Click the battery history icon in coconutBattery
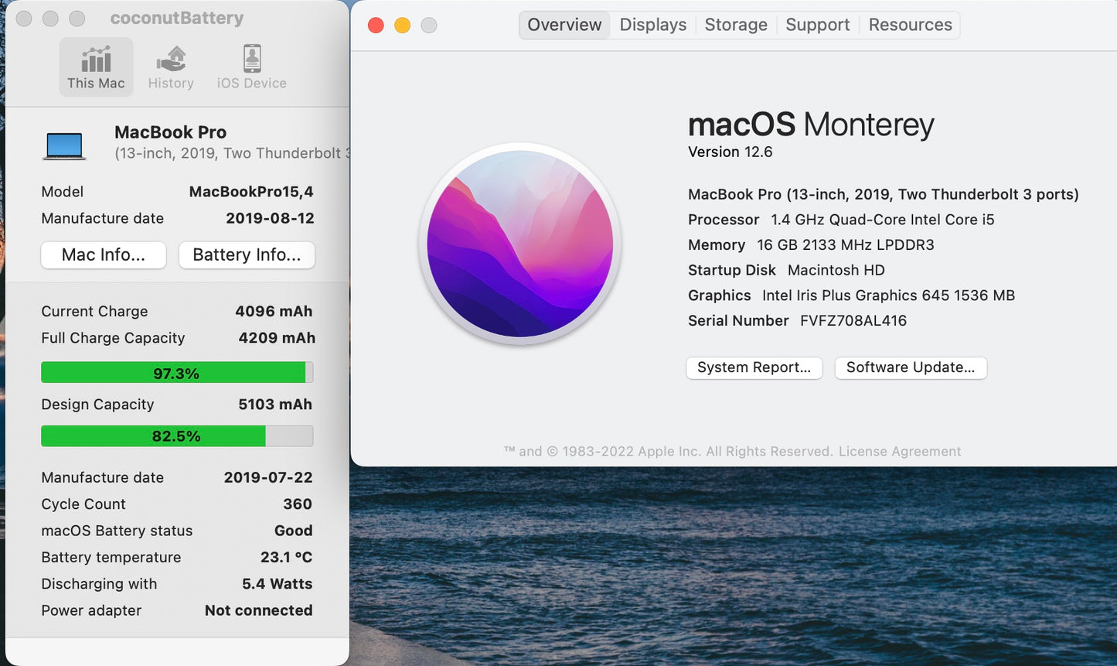Image resolution: width=1117 pixels, height=666 pixels. click(170, 58)
